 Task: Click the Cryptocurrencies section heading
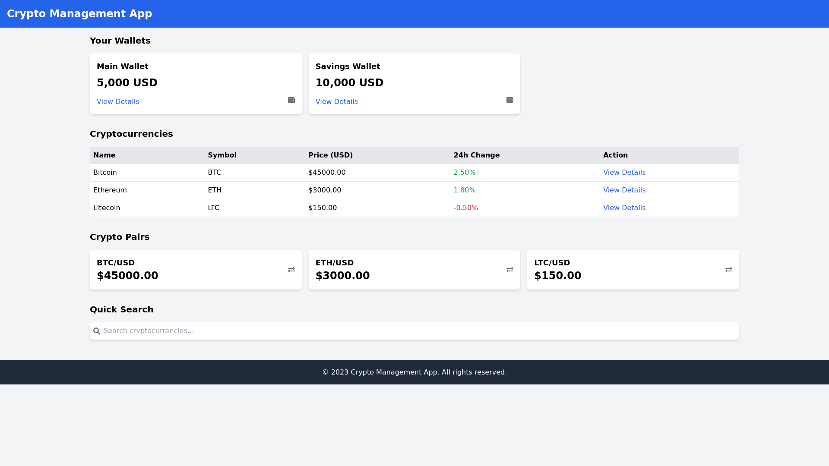point(131,134)
